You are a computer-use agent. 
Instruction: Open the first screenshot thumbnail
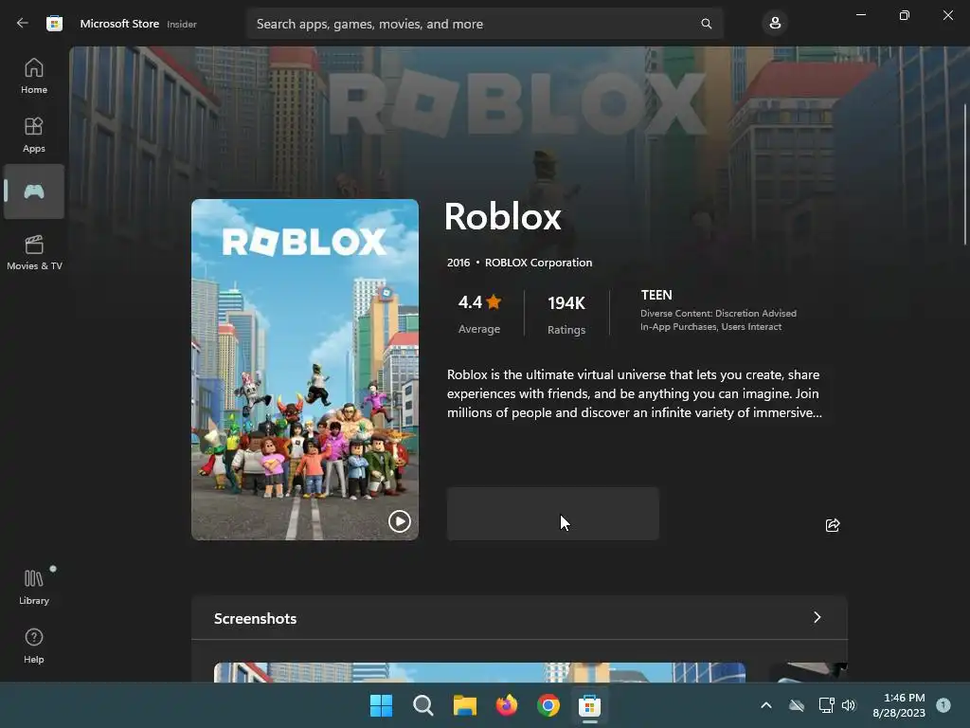tap(479, 672)
